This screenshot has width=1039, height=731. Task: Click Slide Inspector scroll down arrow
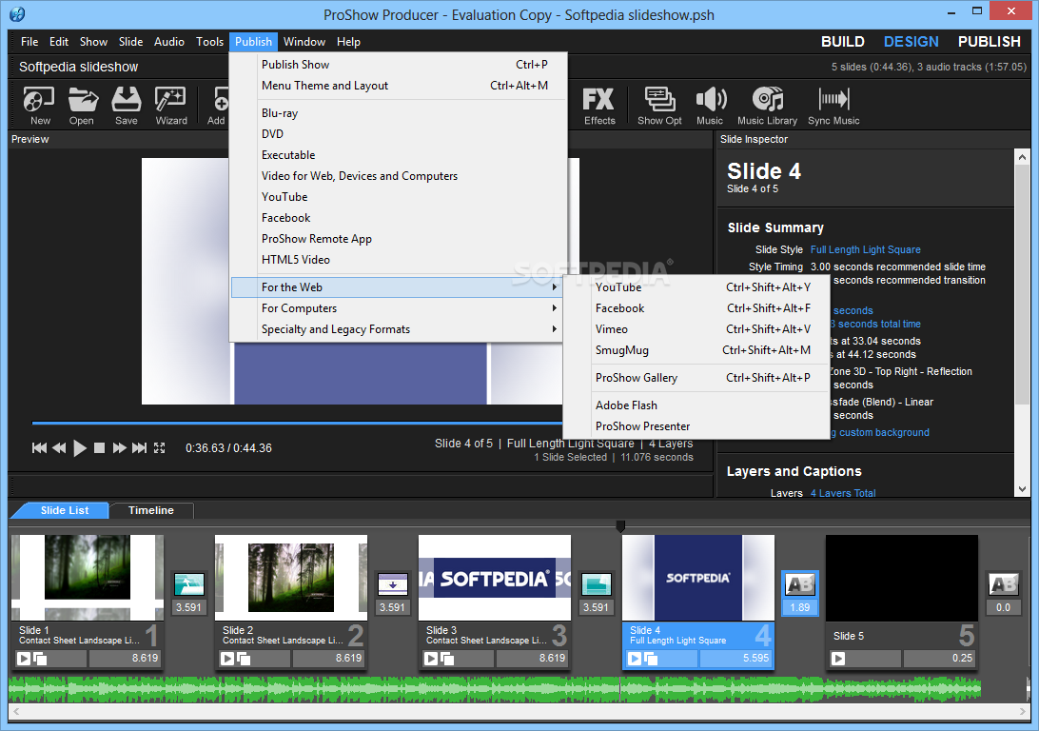(1022, 489)
